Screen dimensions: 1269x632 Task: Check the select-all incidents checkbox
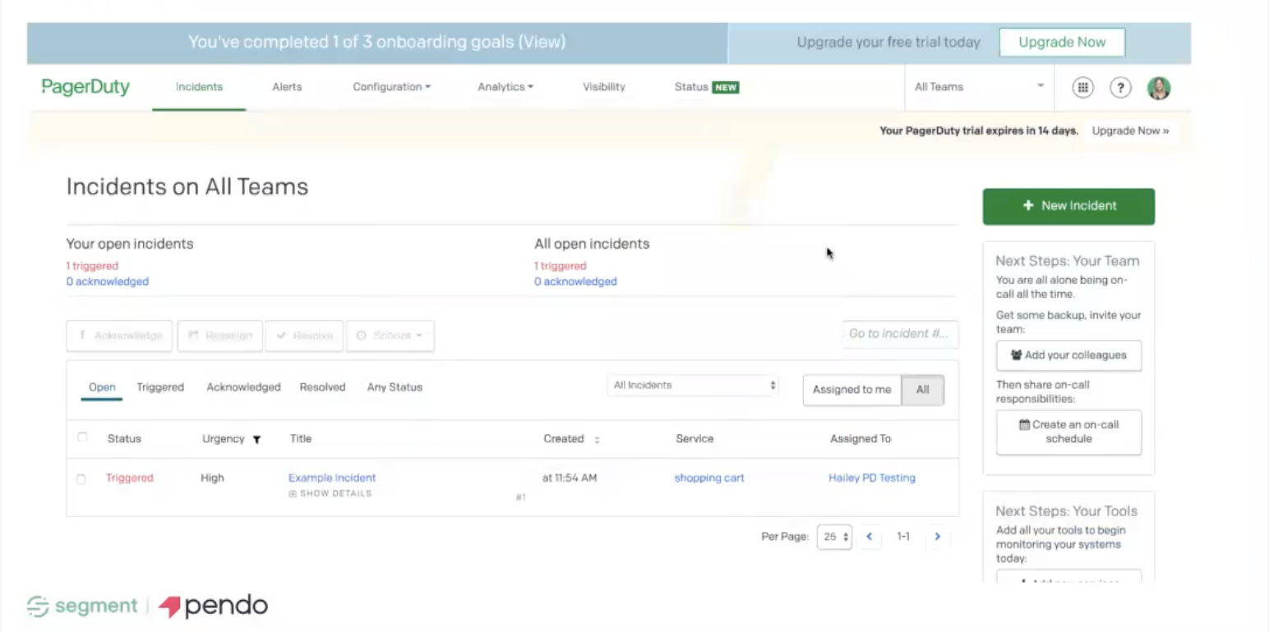(x=82, y=437)
